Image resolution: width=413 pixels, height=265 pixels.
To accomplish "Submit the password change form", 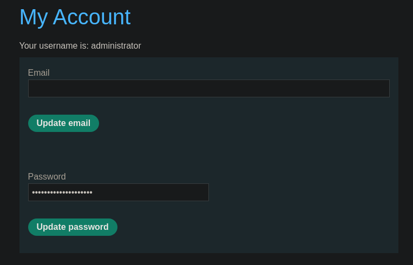I will [x=73, y=227].
